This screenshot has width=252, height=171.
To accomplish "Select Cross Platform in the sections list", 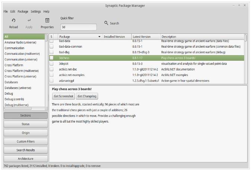I will pyautogui.click(x=14, y=65).
